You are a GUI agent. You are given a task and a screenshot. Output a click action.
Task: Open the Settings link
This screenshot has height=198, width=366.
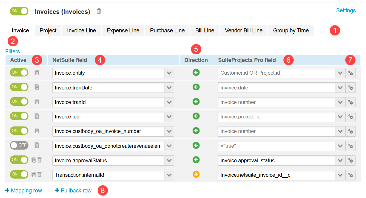346,10
